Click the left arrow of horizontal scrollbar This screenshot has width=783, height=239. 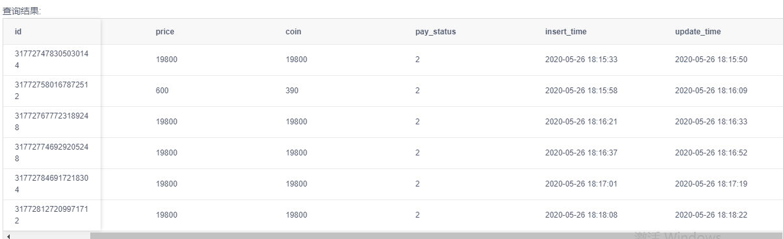tap(8, 236)
